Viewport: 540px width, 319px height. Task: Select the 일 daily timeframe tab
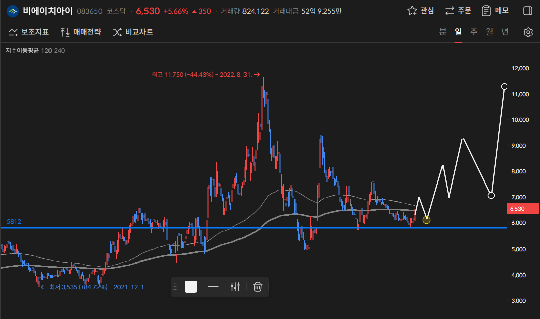pos(458,32)
